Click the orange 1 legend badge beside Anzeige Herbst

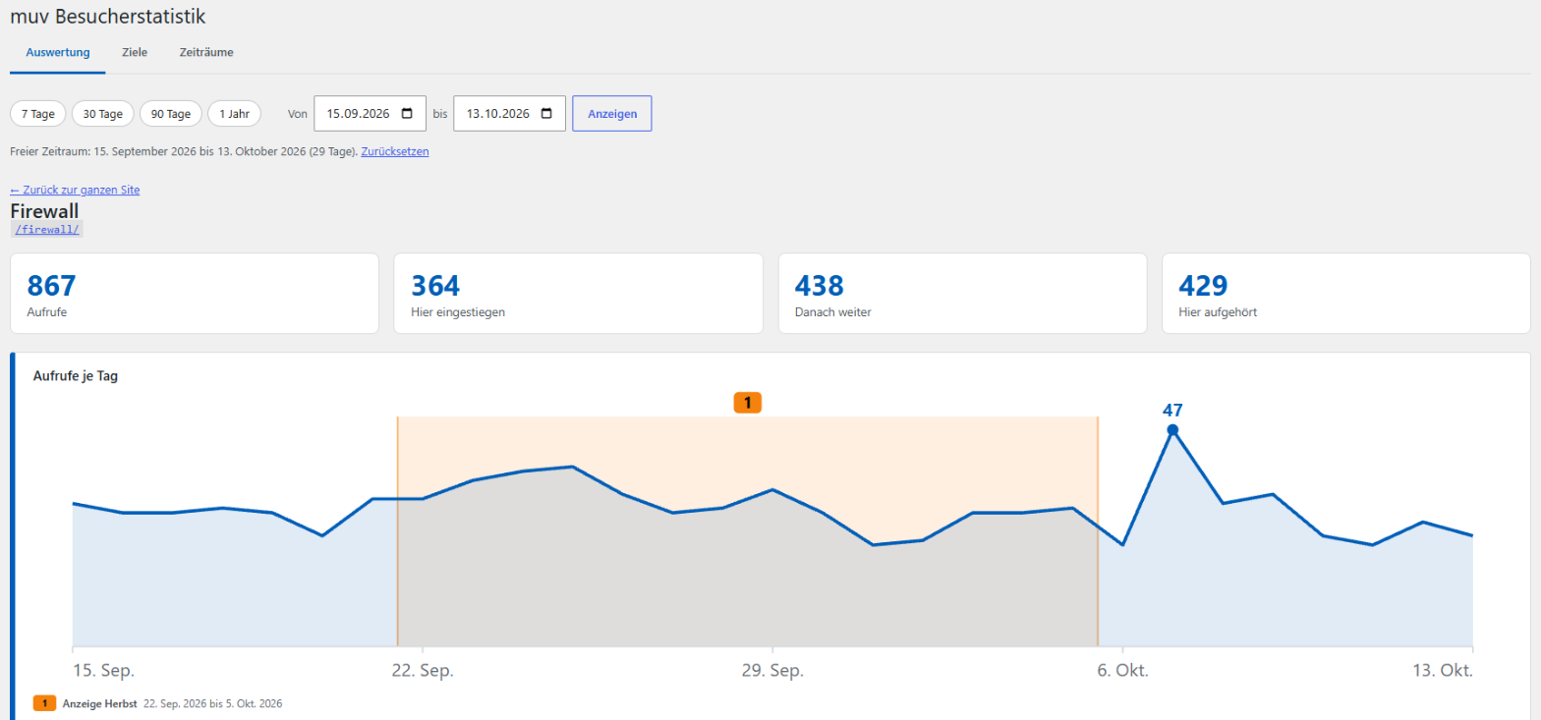coord(44,703)
